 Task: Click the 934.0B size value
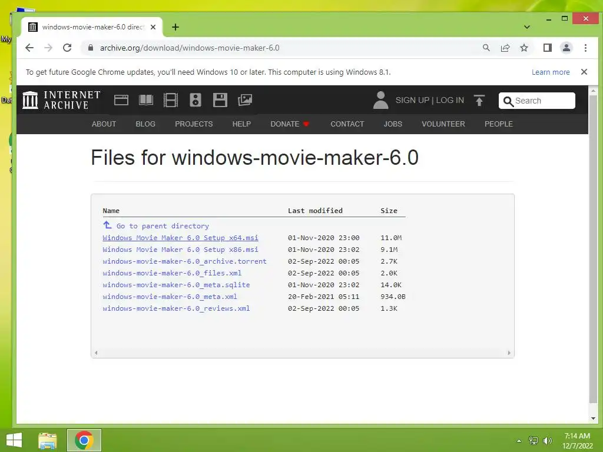pyautogui.click(x=393, y=297)
